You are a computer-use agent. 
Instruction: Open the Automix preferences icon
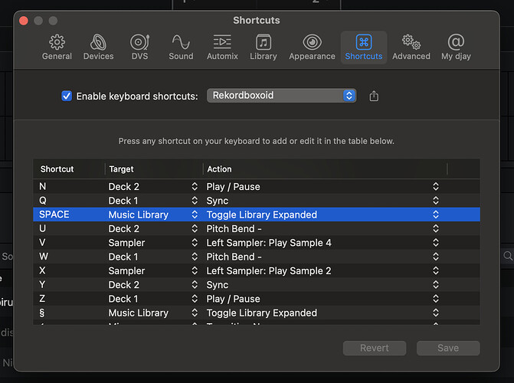222,42
